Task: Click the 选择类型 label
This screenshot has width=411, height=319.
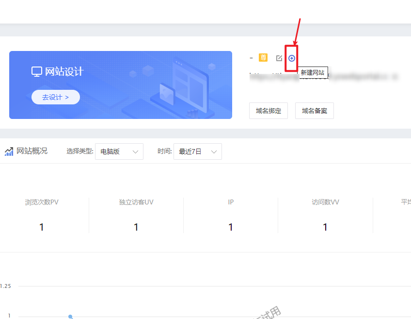Action: (79, 151)
